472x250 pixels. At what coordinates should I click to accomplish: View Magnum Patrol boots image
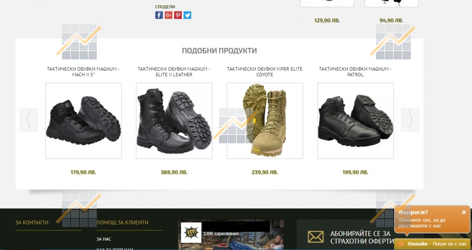coord(355,121)
